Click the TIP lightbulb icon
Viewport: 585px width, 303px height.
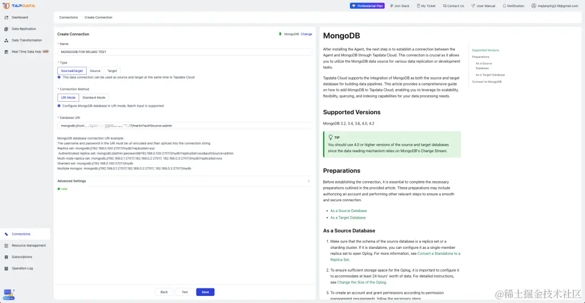tap(330, 137)
